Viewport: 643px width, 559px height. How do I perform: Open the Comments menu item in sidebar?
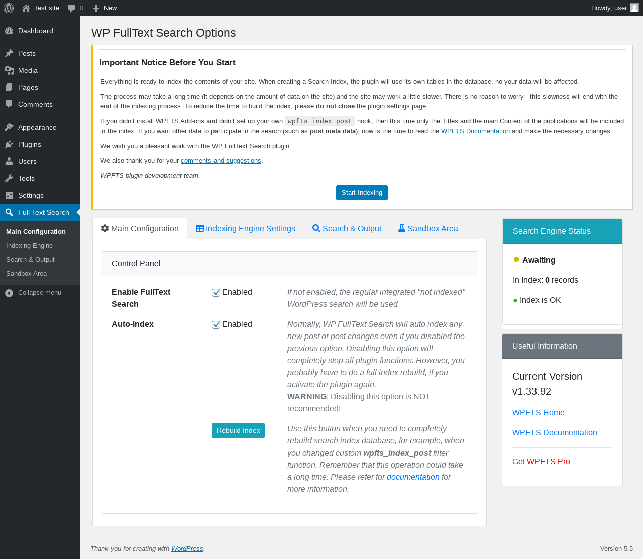coord(40,104)
